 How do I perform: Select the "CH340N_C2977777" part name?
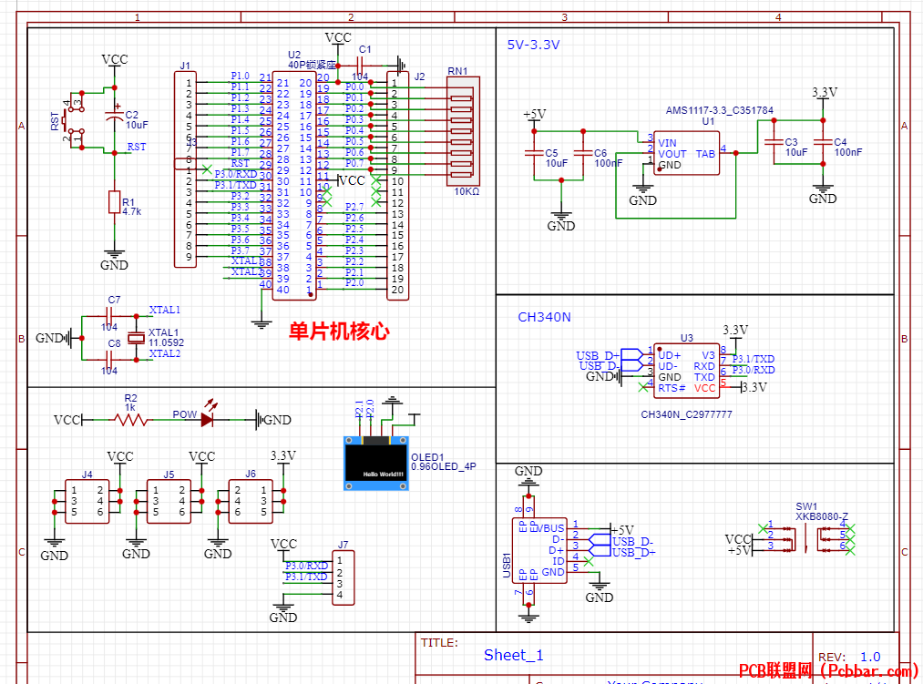(686, 414)
